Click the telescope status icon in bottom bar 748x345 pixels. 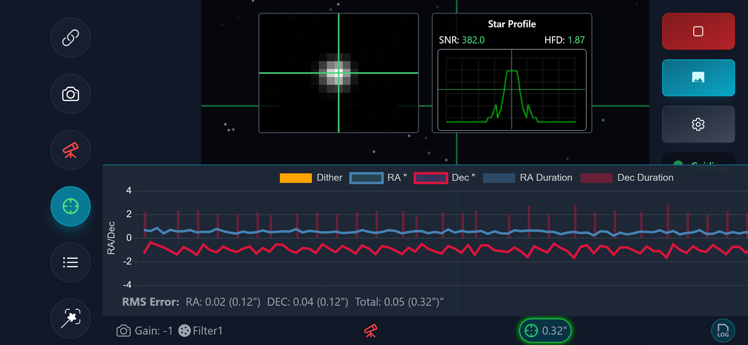pos(370,331)
